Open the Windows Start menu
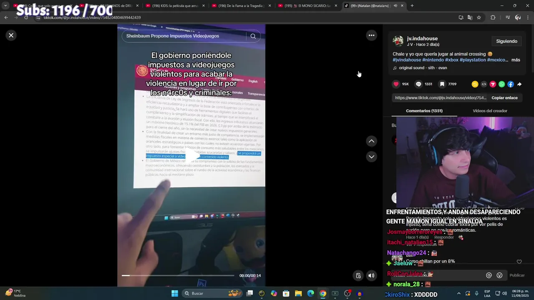 pos(175,294)
